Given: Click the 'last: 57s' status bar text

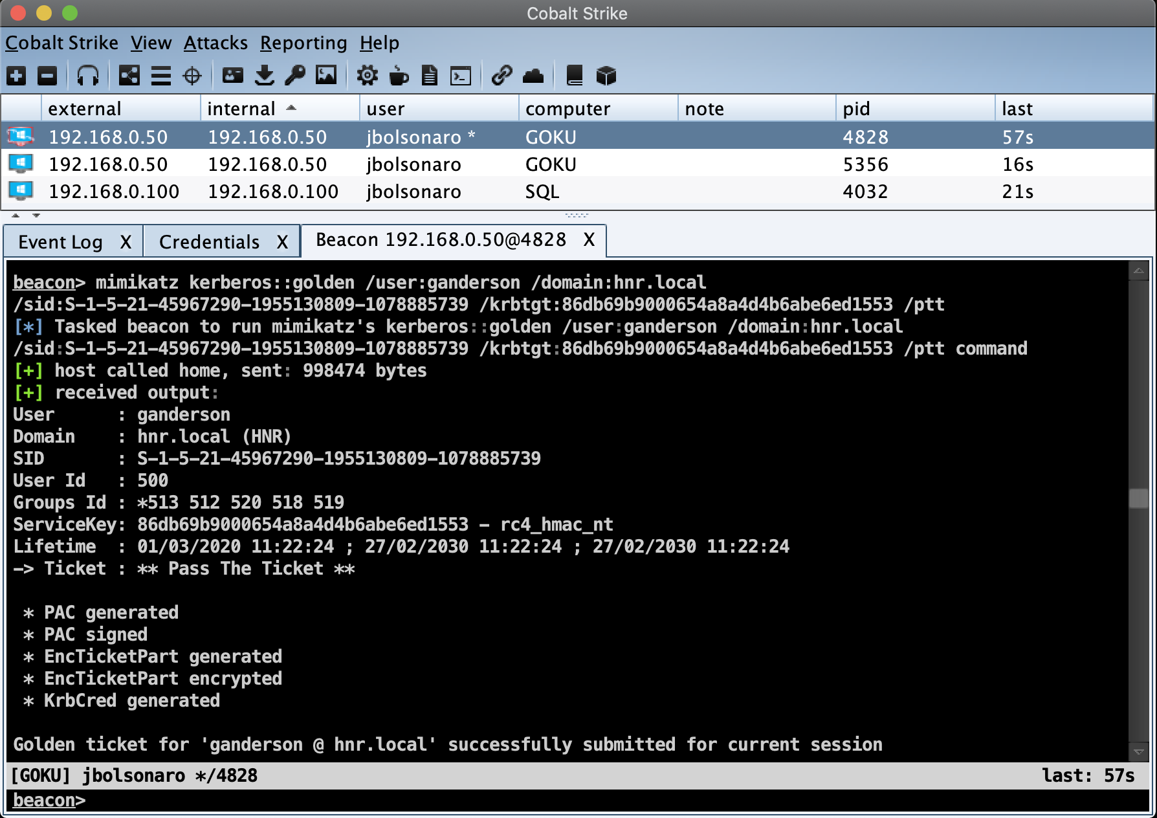Looking at the screenshot, I should (1088, 775).
